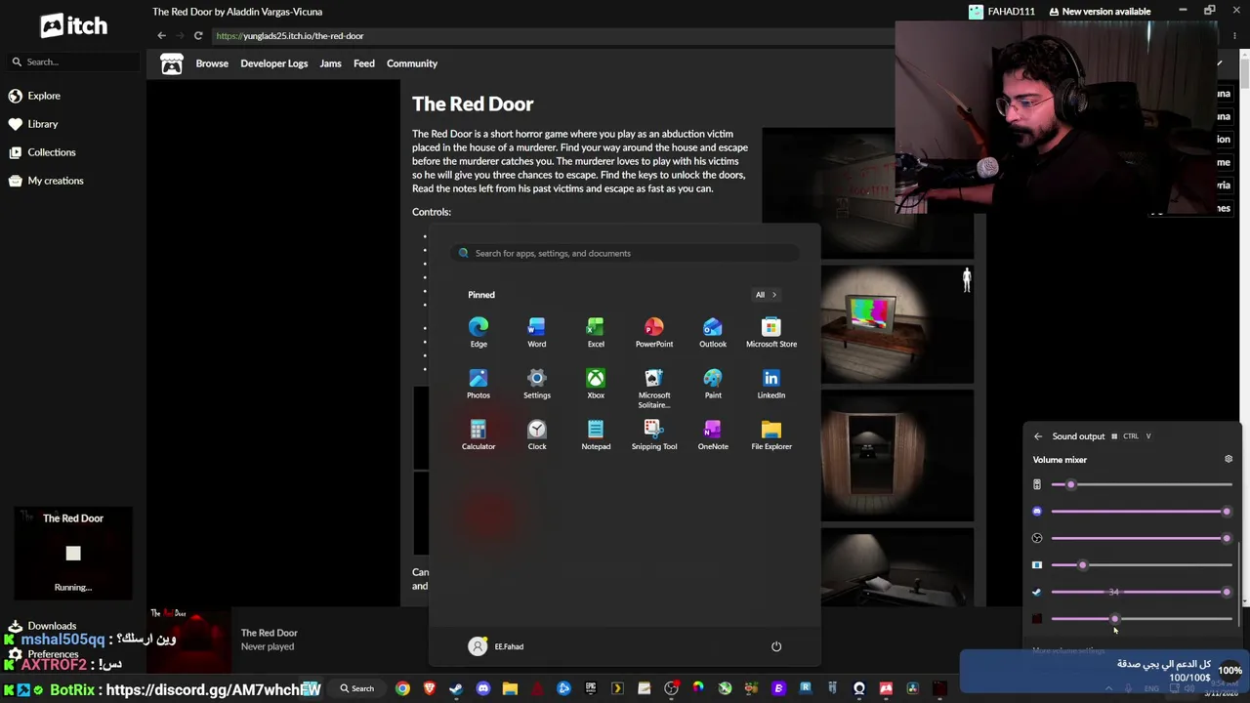Open Community tab
The image size is (1250, 703).
tap(412, 63)
